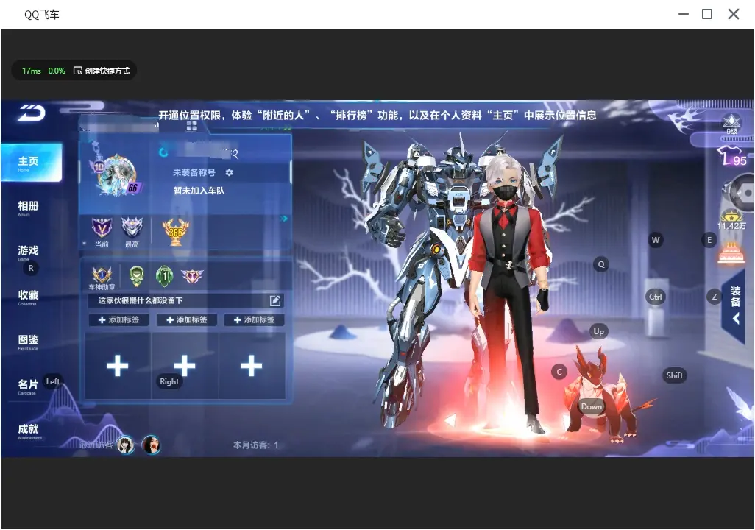Select the 名片 card case tab
This screenshot has height=530, width=755.
(x=28, y=386)
